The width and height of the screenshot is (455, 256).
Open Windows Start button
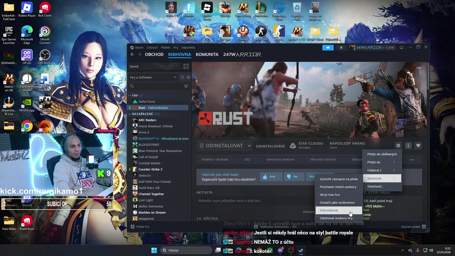[x=154, y=250]
